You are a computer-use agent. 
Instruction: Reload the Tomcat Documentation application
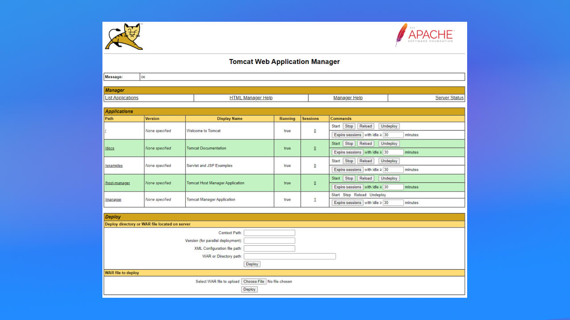[366, 144]
